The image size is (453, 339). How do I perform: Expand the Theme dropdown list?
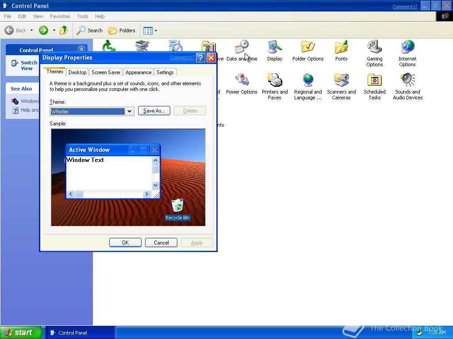[x=129, y=111]
